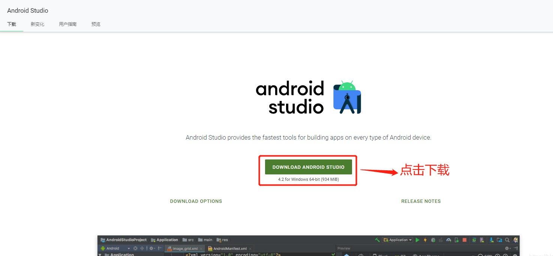This screenshot has height=256, width=553.
Task: Click the Attach debugger to process icon
Action: (x=457, y=240)
